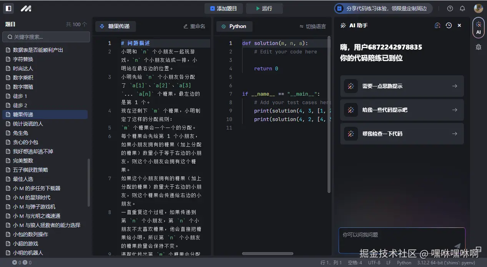This screenshot has height=267, width=487.
Task: Click the help question-mark icon
Action: point(450,8)
